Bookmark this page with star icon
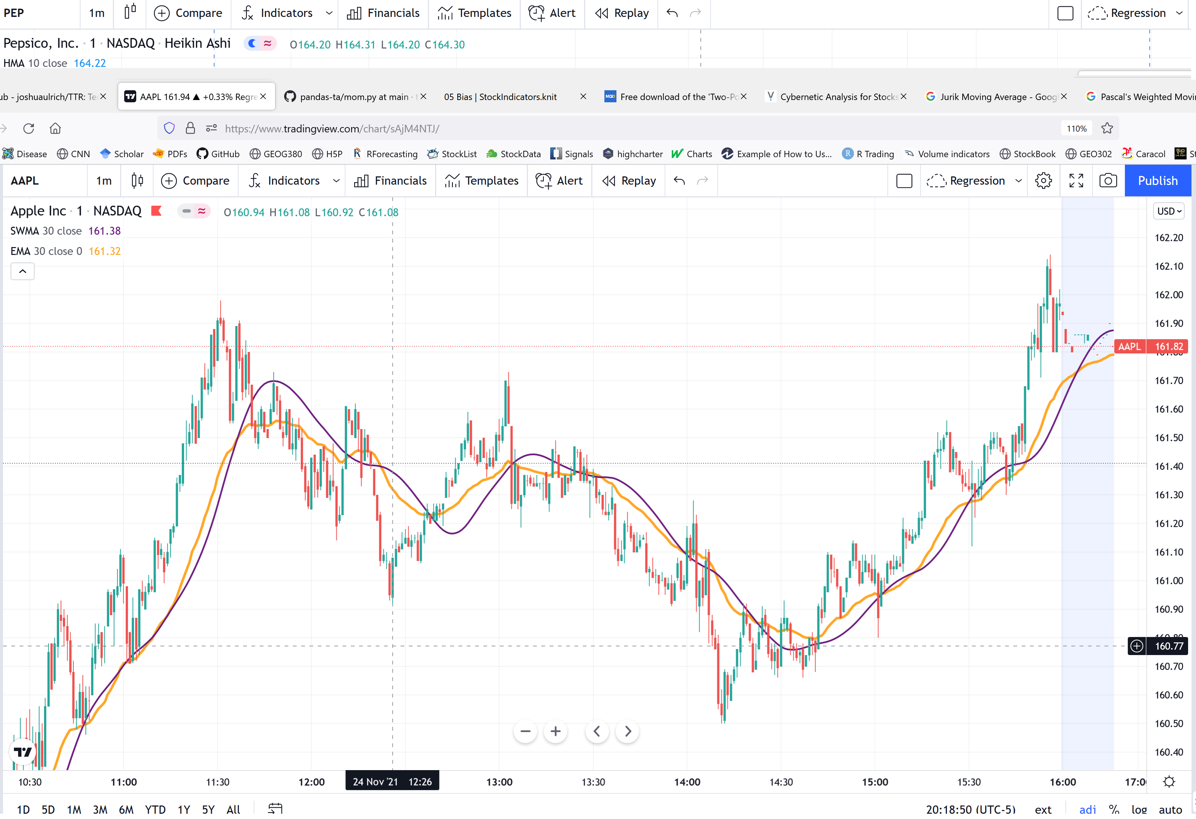The image size is (1196, 819). coord(1107,129)
